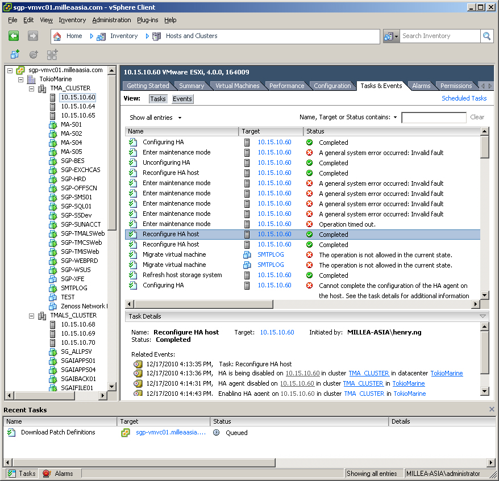
Task: Click the search magnifier icon
Action: pos(486,36)
